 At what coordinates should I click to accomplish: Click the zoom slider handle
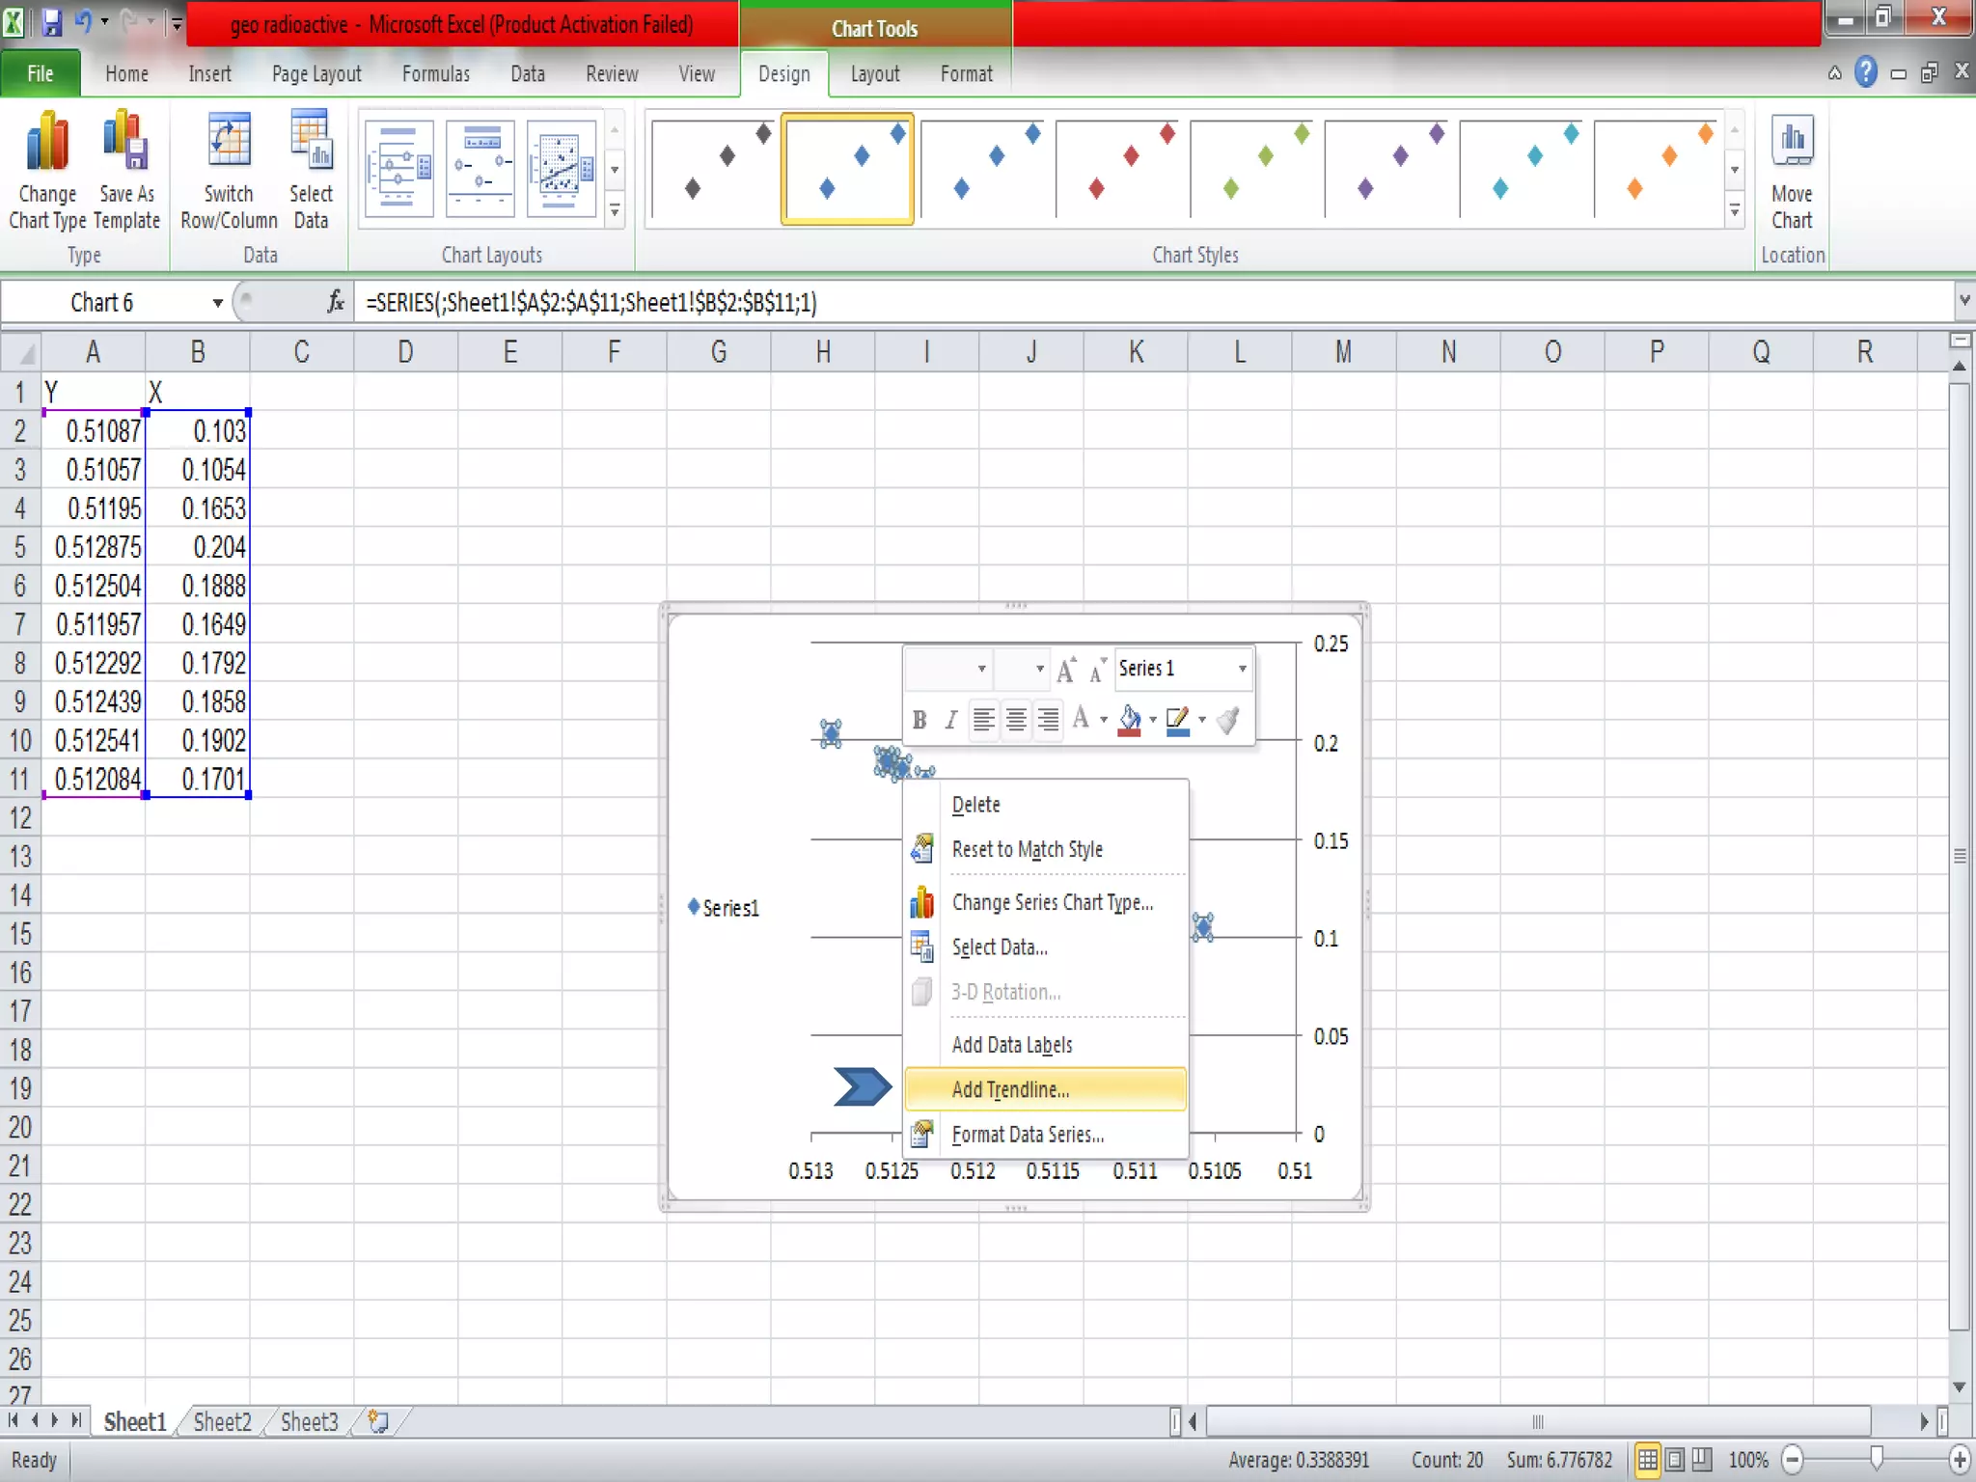[x=1876, y=1459]
